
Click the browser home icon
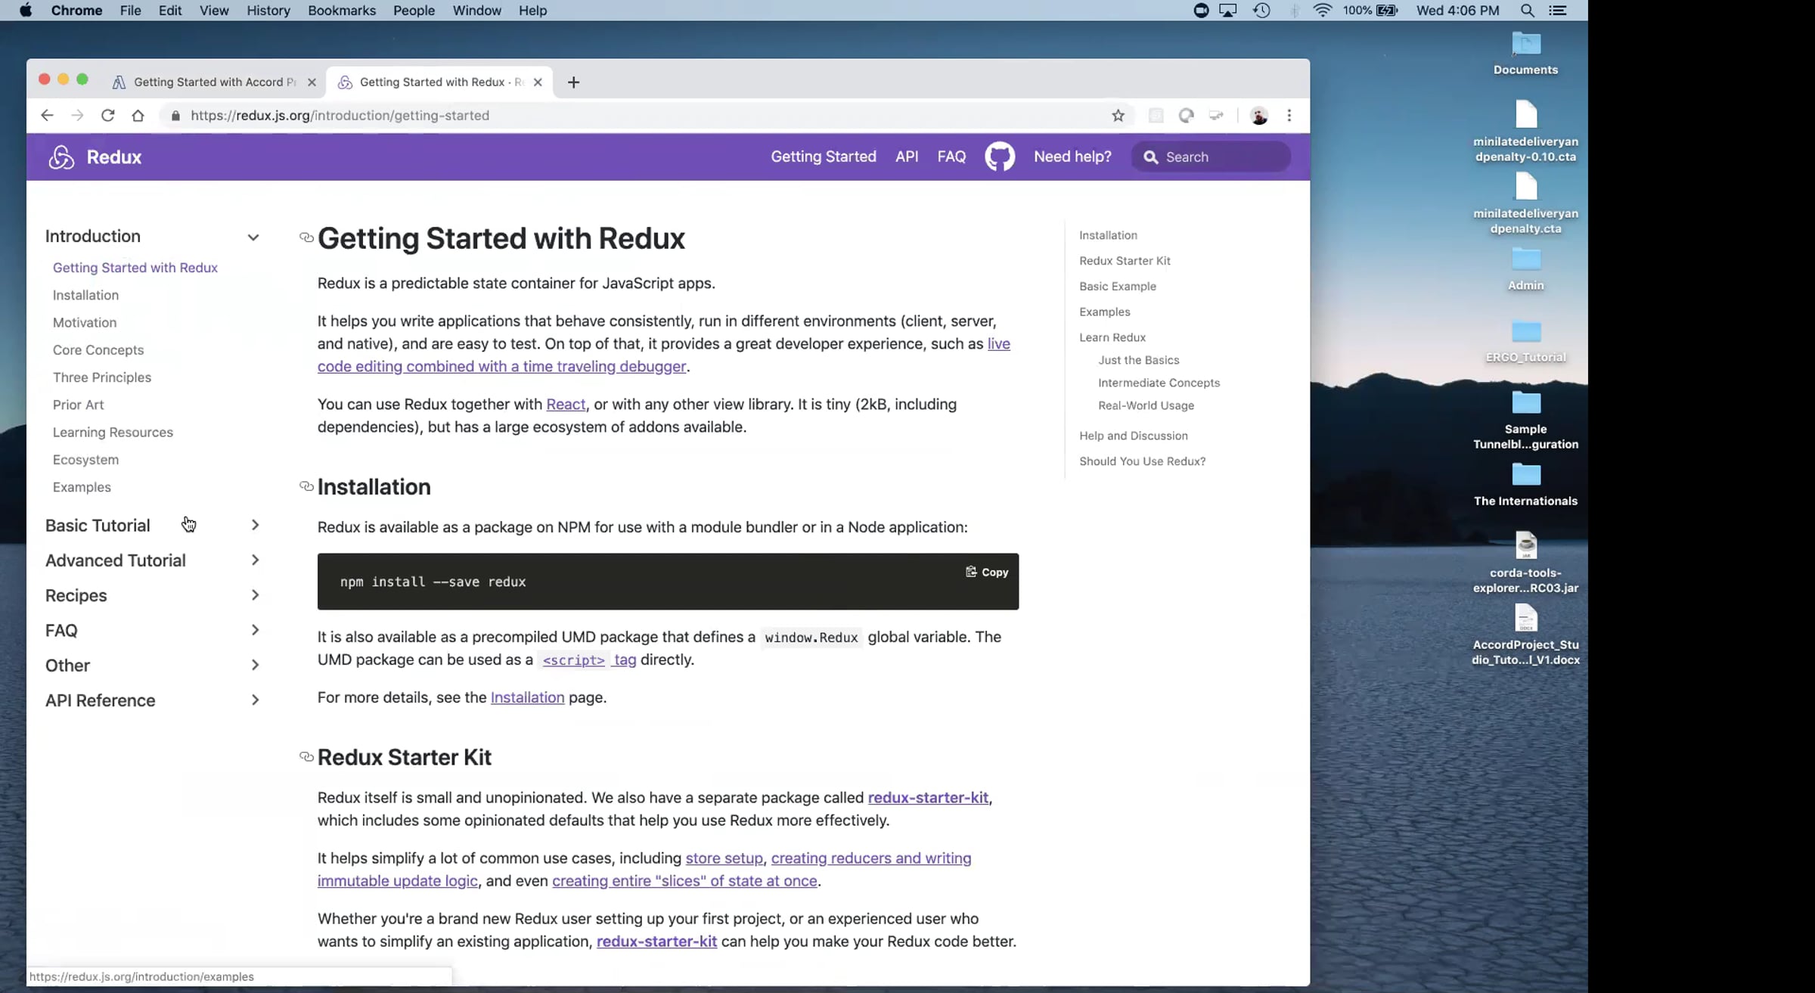pos(138,115)
